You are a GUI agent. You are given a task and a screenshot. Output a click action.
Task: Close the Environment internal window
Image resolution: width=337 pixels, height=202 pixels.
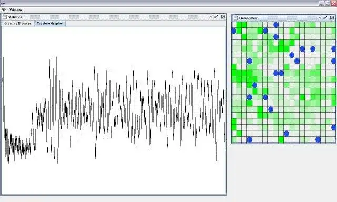[x=332, y=18]
